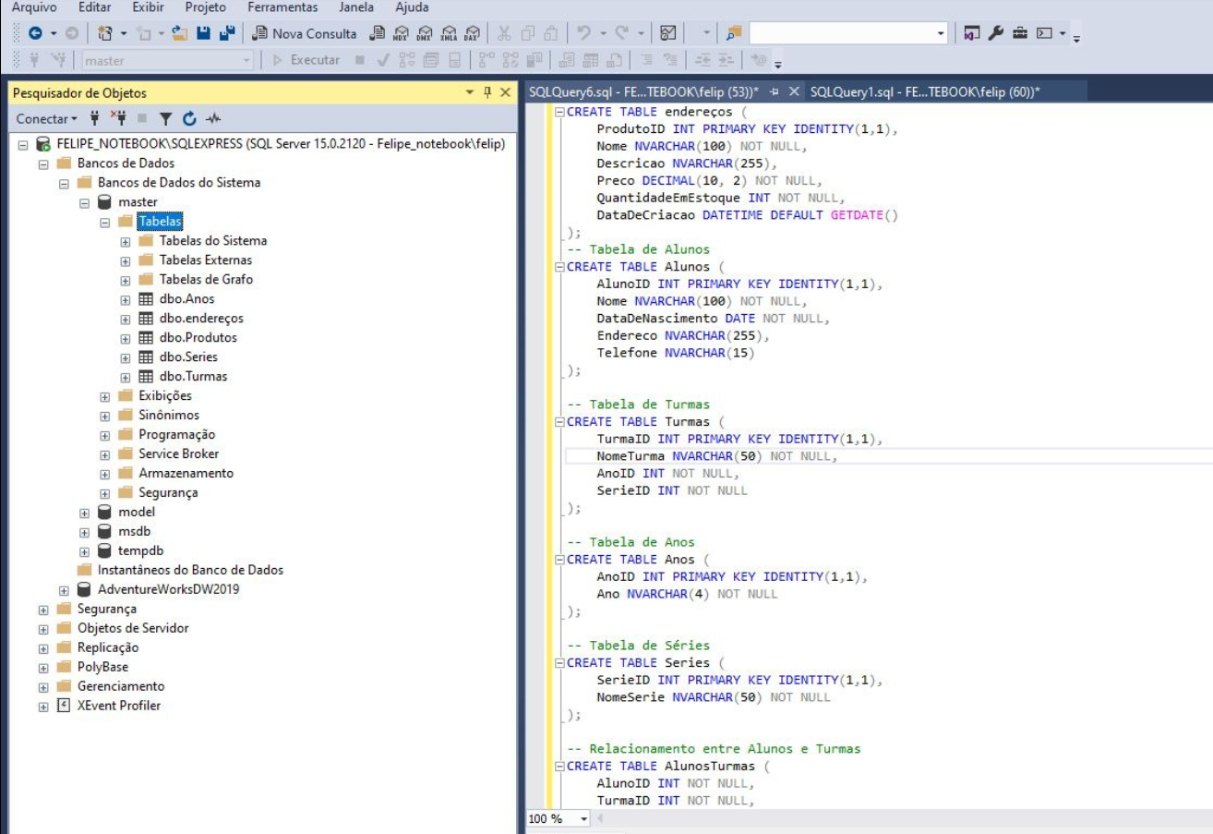Open the Arquivo menu
The width and height of the screenshot is (1213, 834).
[34, 7]
